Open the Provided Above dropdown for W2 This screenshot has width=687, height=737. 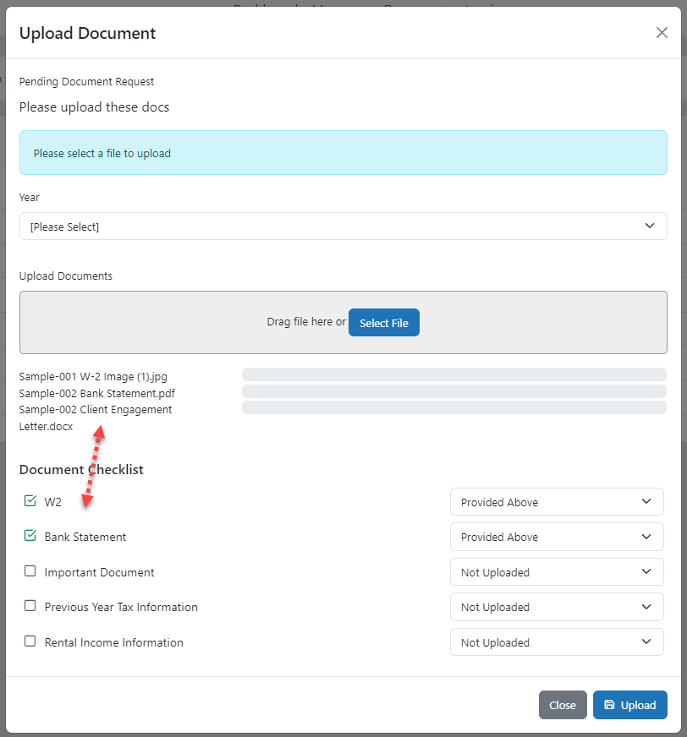click(556, 501)
